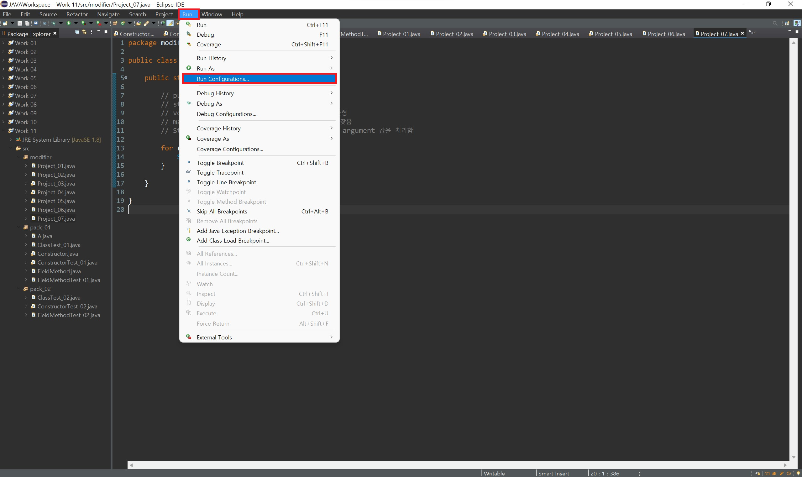Click the green Run toolbar button
This screenshot has width=802, height=477.
(68, 23)
